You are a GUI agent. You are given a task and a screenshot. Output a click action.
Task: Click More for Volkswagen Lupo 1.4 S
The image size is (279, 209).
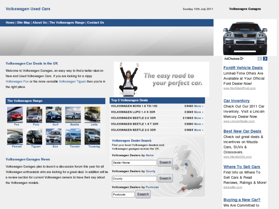(x=198, y=112)
